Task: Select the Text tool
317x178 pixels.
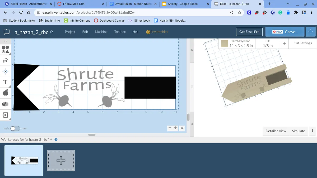Action: pyautogui.click(x=5, y=82)
